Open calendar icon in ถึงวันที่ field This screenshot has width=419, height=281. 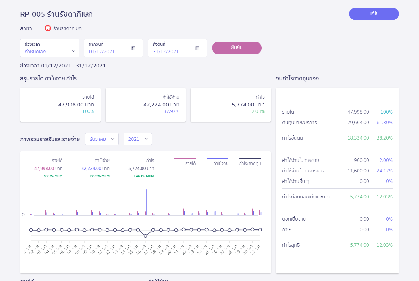197,48
